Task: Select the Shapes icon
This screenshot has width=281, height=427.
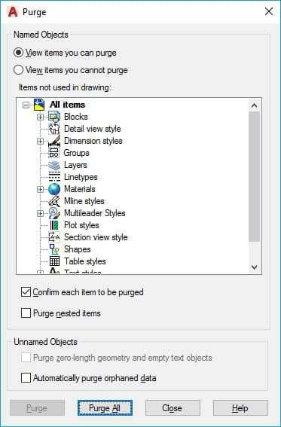Action: click(54, 249)
